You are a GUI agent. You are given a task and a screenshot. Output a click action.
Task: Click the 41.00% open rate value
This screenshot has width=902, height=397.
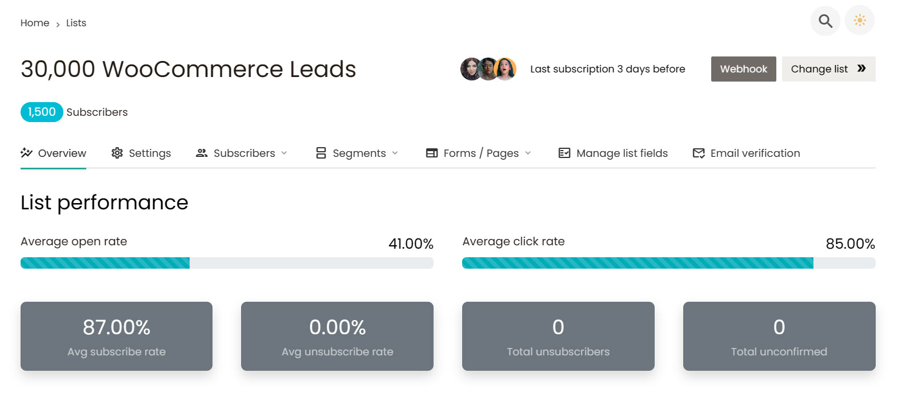[411, 244]
